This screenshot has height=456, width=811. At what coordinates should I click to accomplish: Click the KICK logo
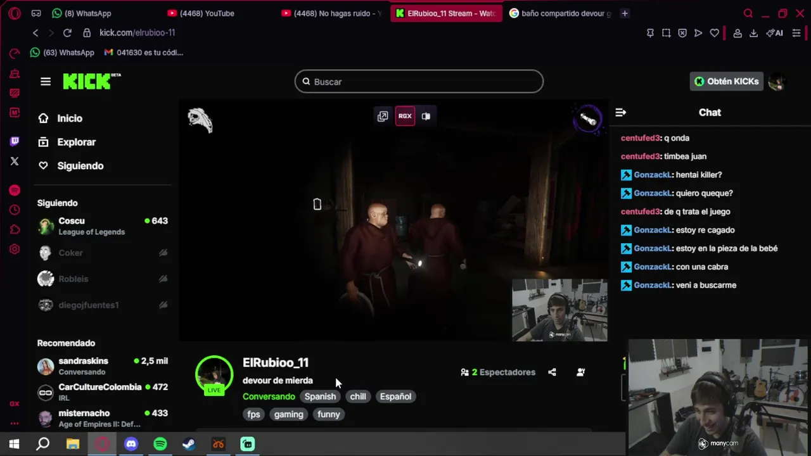pos(91,81)
